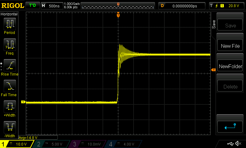
Task: Click the trigger position marker atop grid
Action: [x=118, y=15]
